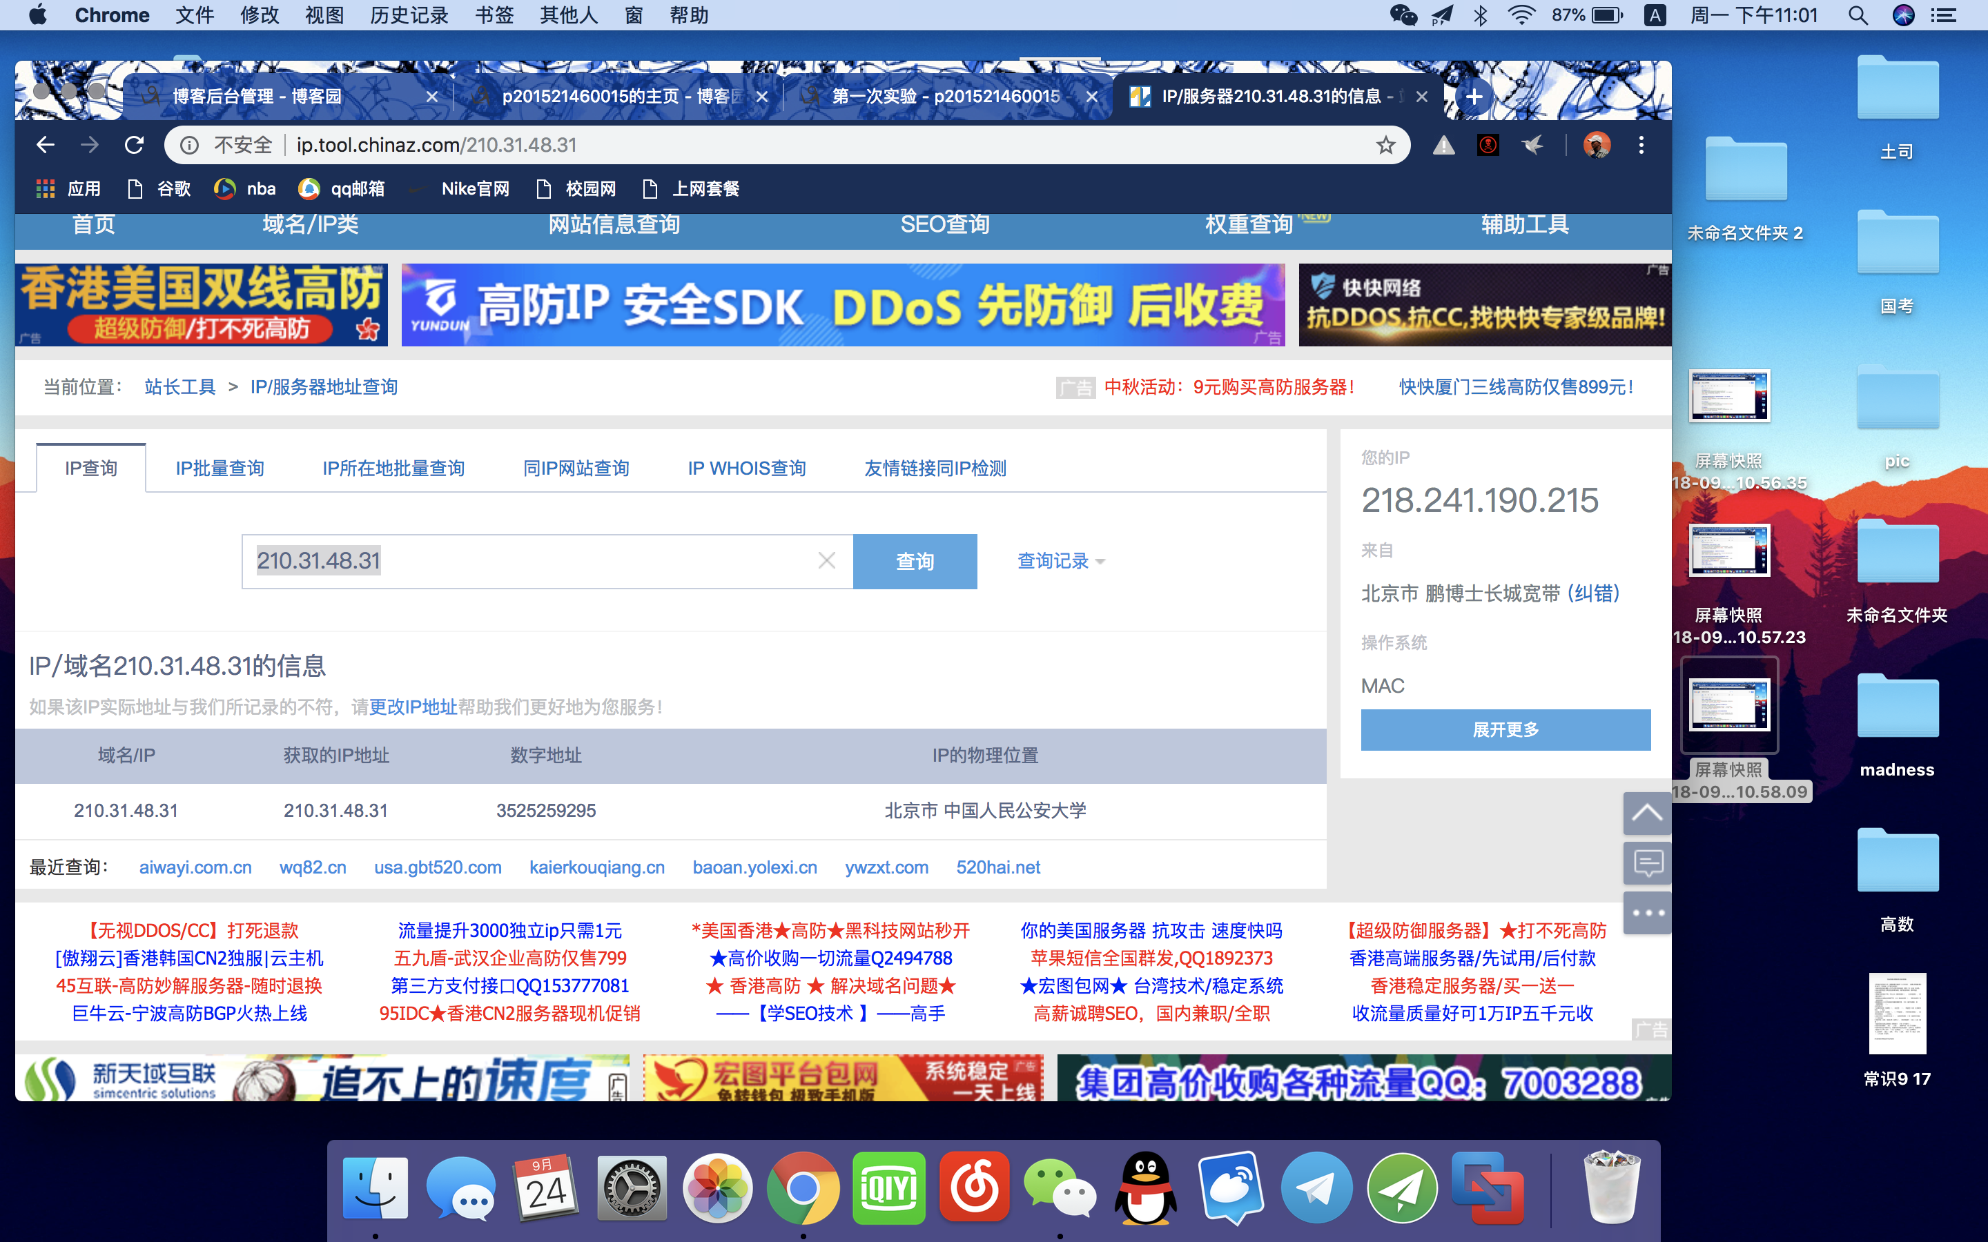Screen dimensions: 1988x1242
Task: Open SEO查询 navigation menu
Action: pyautogui.click(x=945, y=224)
